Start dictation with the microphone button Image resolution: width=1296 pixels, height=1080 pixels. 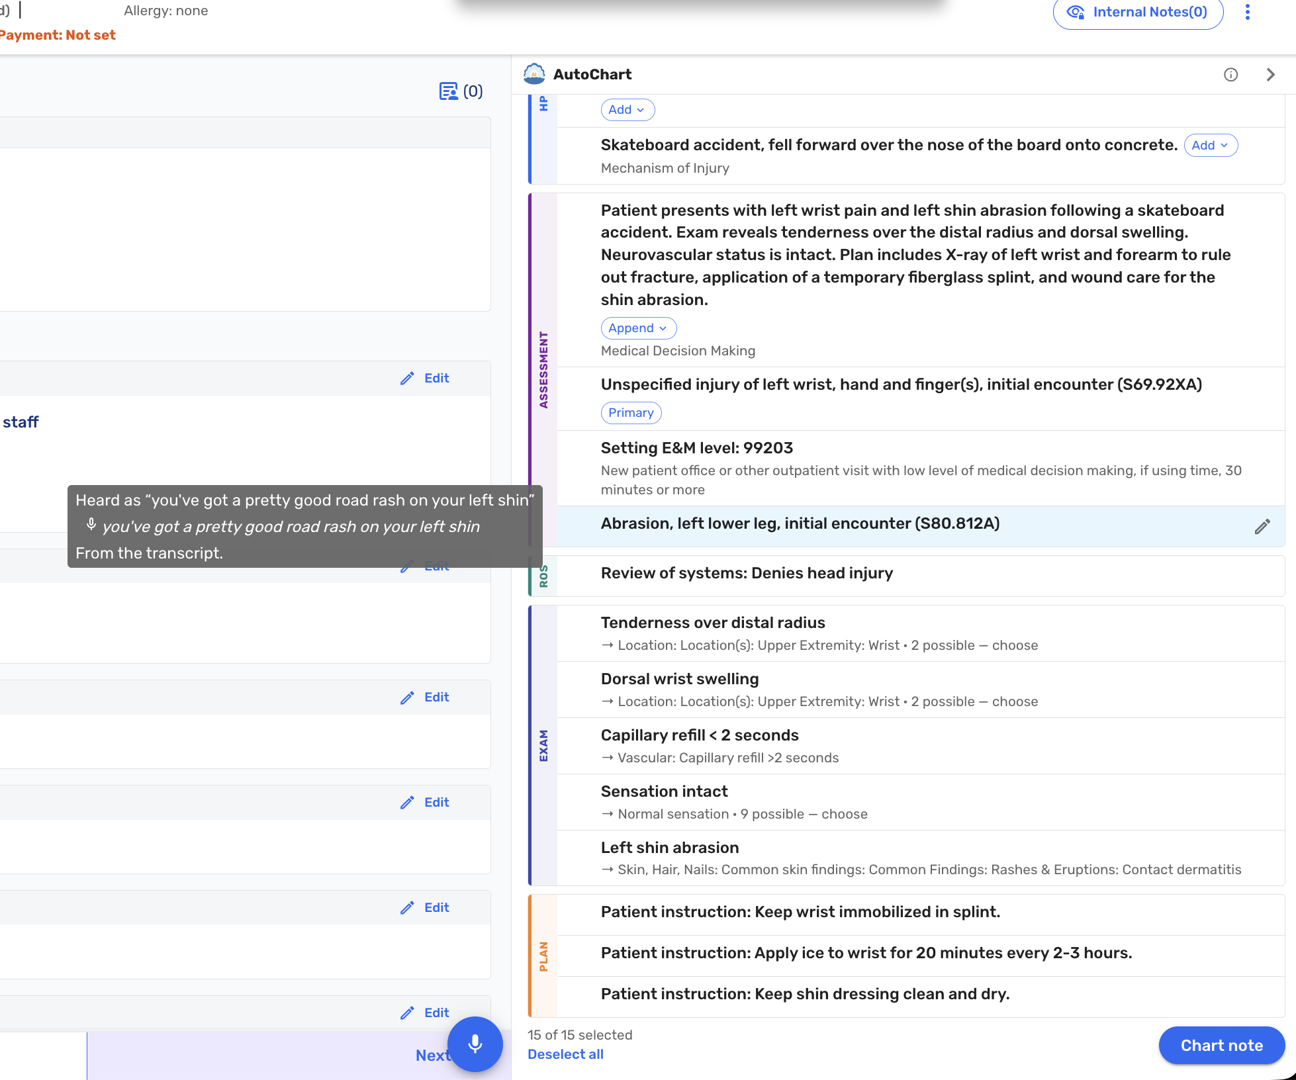click(x=475, y=1044)
